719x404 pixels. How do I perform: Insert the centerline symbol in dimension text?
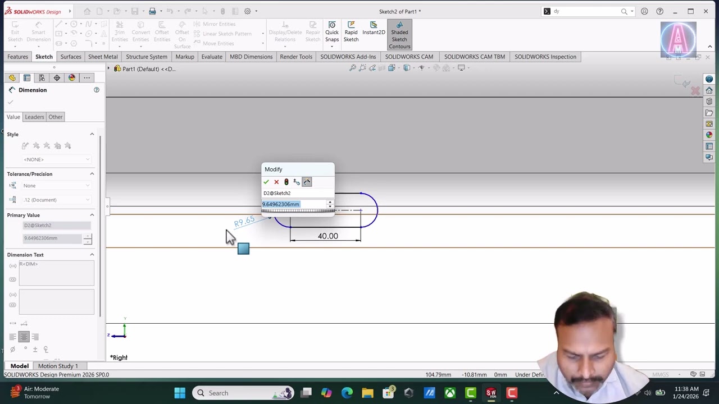tap(46, 350)
